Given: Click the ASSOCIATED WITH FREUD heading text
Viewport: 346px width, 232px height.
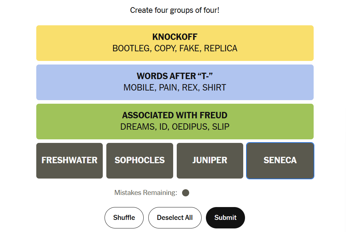Looking at the screenshot, I should click(175, 115).
